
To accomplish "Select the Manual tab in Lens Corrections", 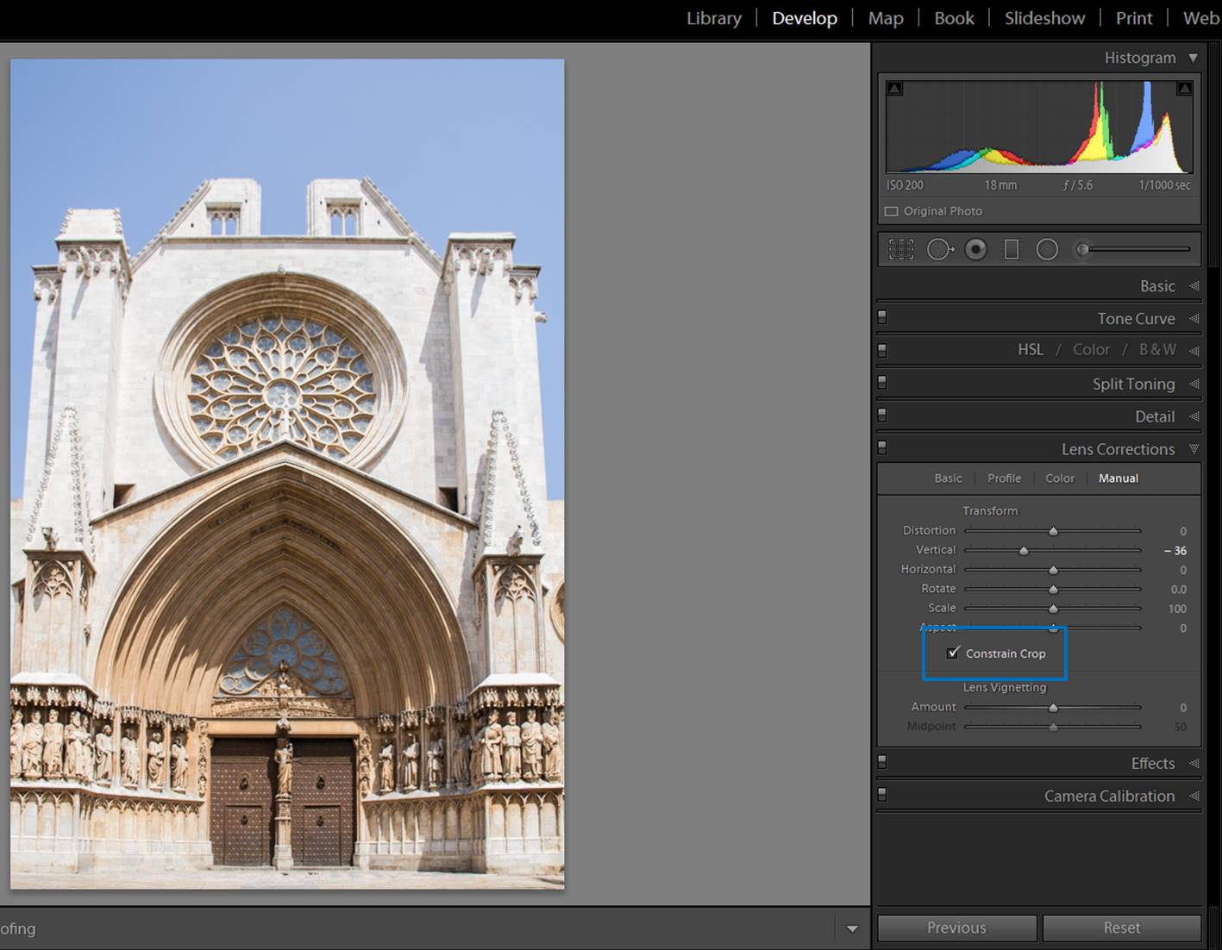I will (x=1119, y=478).
